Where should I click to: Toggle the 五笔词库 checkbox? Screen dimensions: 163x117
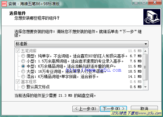tap(18, 51)
